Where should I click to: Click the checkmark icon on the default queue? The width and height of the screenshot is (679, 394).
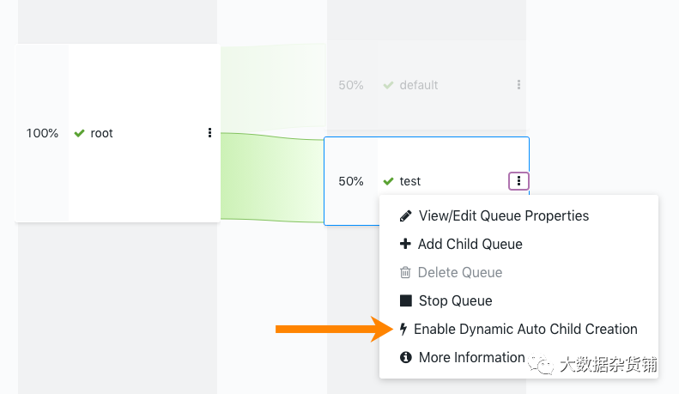[x=388, y=85]
